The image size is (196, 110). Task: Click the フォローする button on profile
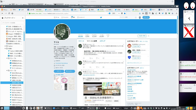[x=142, y=36]
